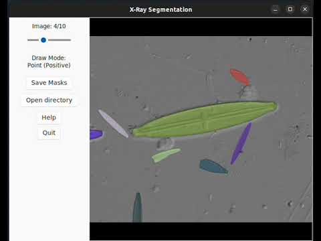Select the dark teal mask at bottom
The height and width of the screenshot is (241, 321).
pyautogui.click(x=138, y=208)
